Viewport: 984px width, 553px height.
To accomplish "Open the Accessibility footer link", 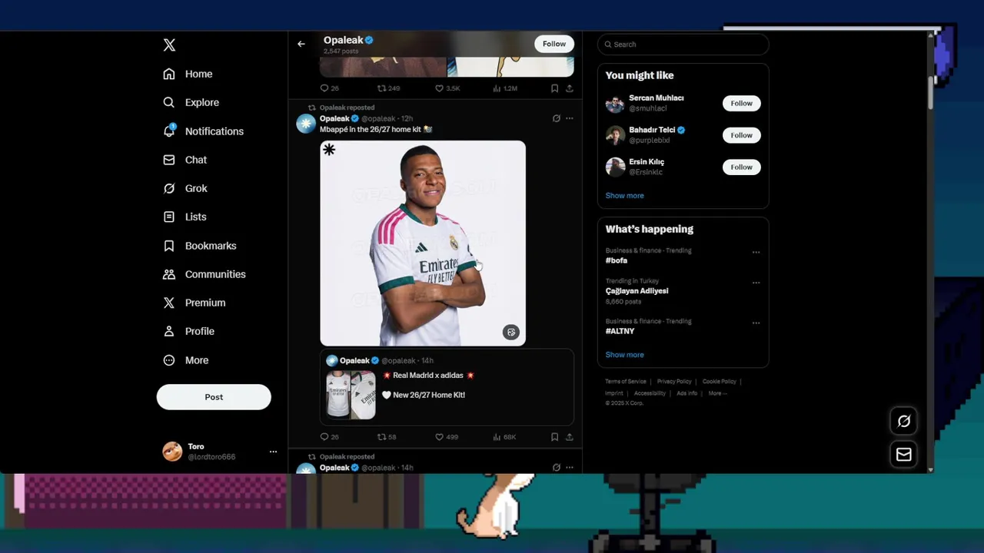I will (650, 393).
